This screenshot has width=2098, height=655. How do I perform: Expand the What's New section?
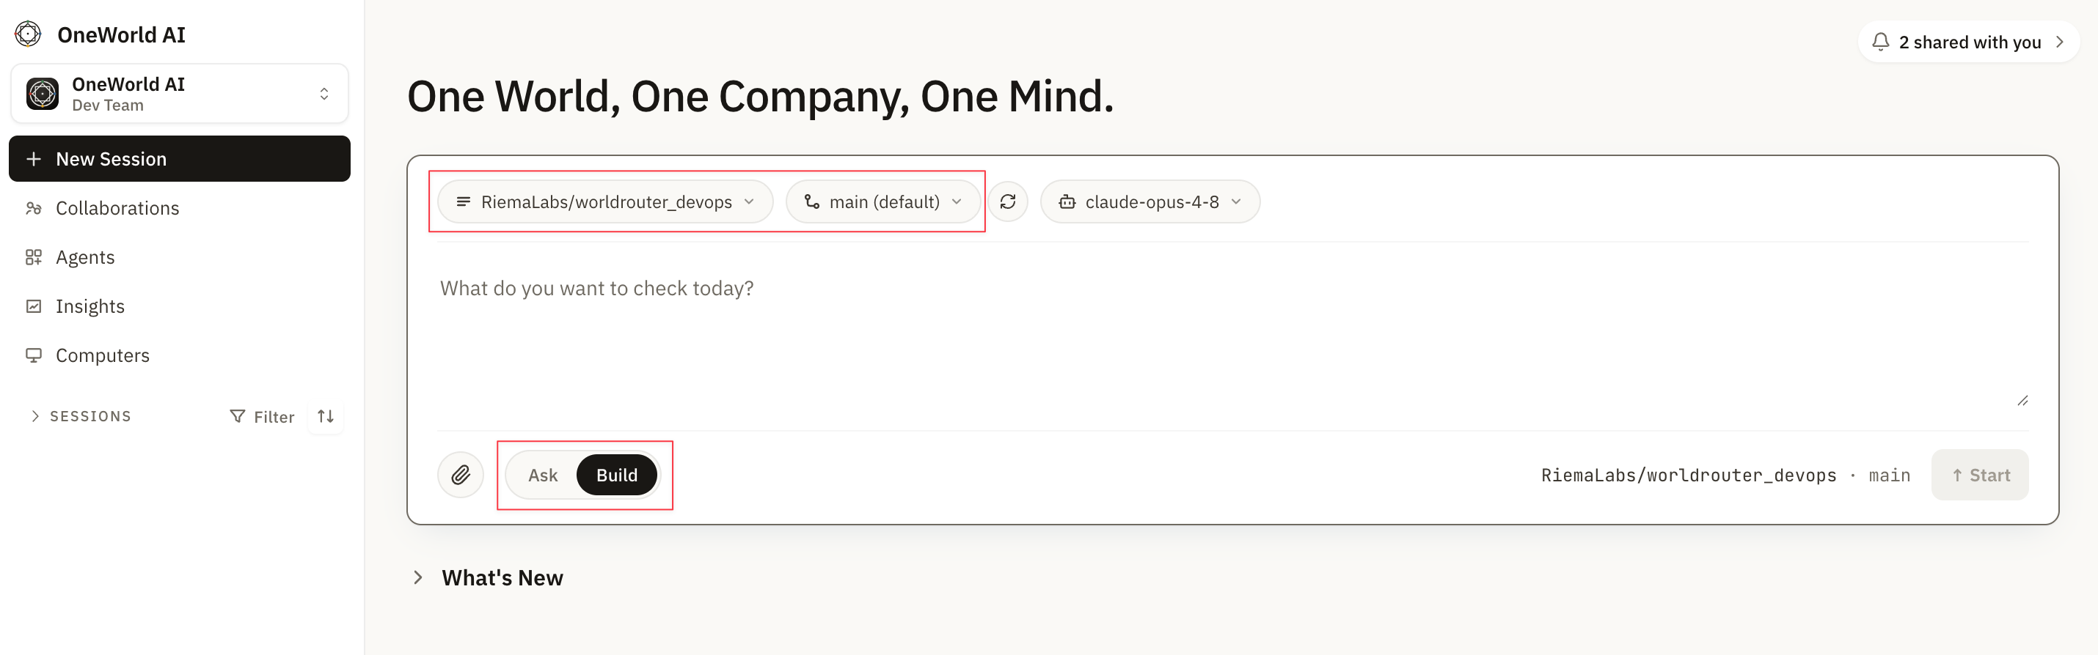point(487,577)
